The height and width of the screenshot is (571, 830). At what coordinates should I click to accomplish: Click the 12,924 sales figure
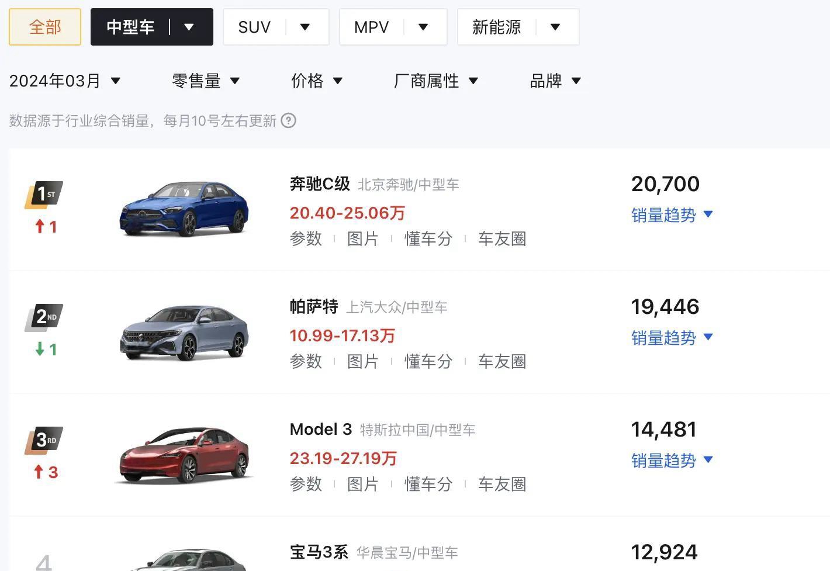click(x=665, y=552)
